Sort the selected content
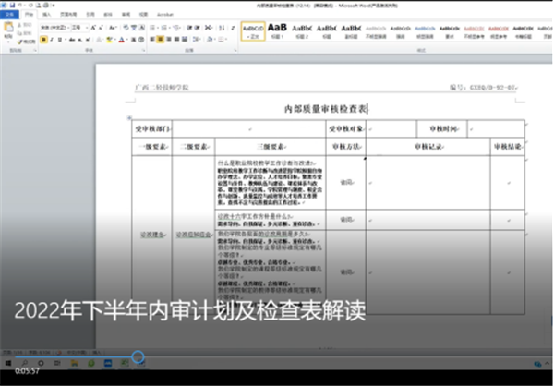The width and height of the screenshot is (554, 386). point(222,28)
